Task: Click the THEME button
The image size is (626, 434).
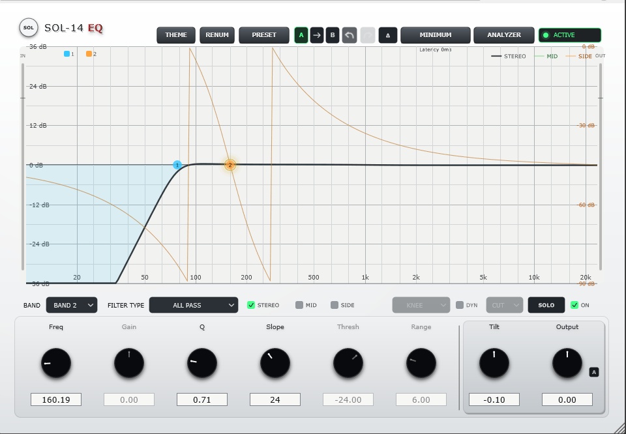Action: coord(176,35)
